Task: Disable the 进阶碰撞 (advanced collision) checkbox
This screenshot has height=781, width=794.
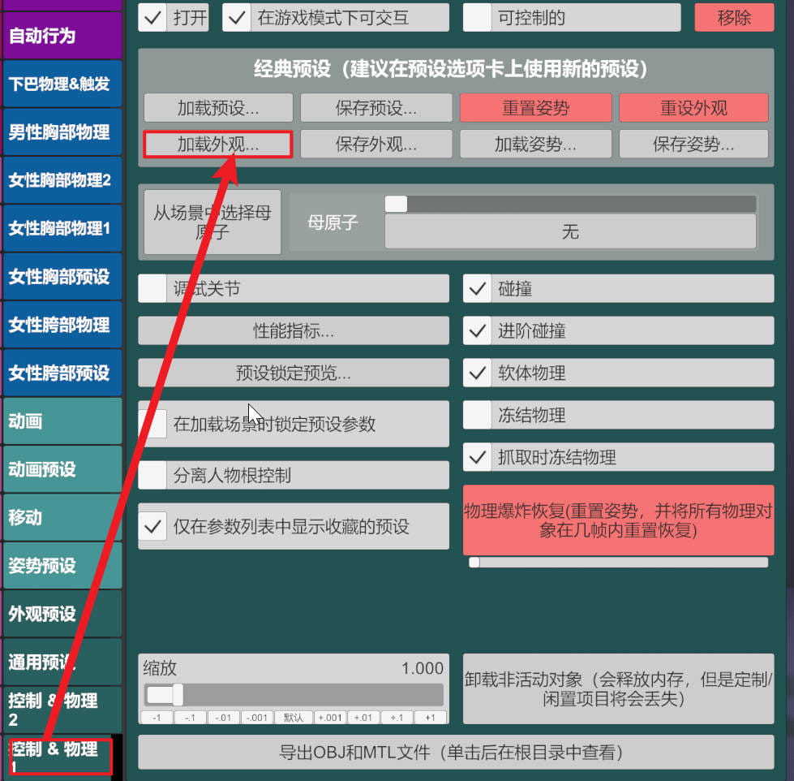Action: click(479, 331)
